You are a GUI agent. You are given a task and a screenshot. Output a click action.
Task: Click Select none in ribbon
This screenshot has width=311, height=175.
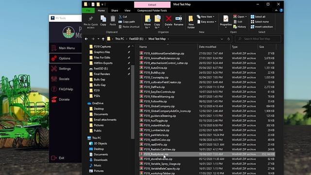coord(259,22)
